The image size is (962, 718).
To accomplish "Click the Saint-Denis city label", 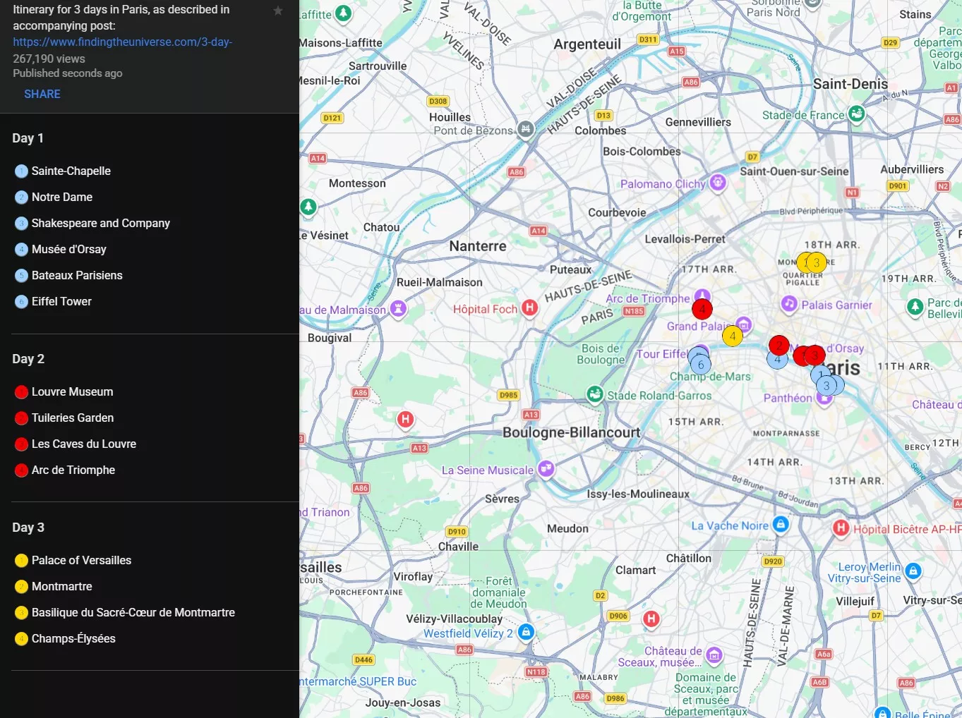I will 850,84.
